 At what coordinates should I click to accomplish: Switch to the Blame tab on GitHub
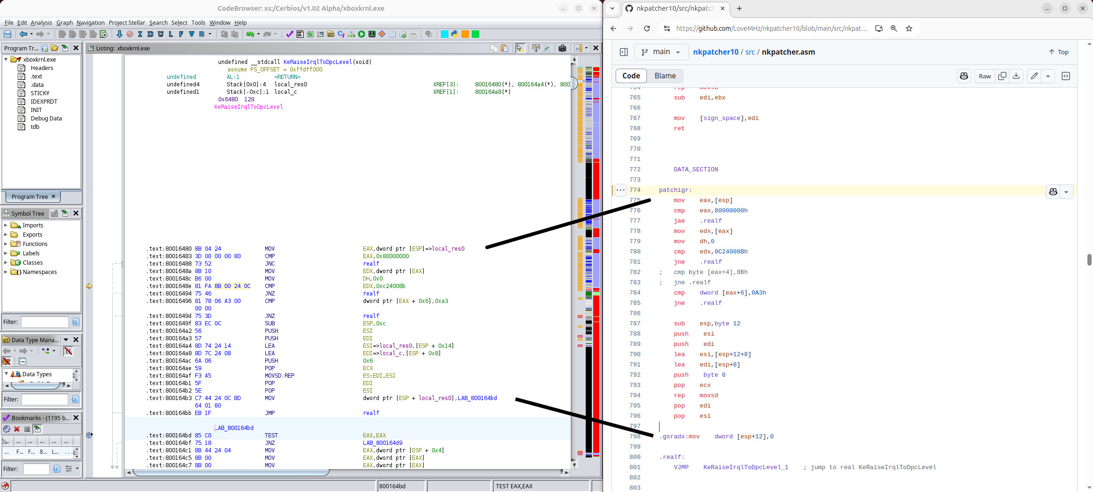point(665,76)
